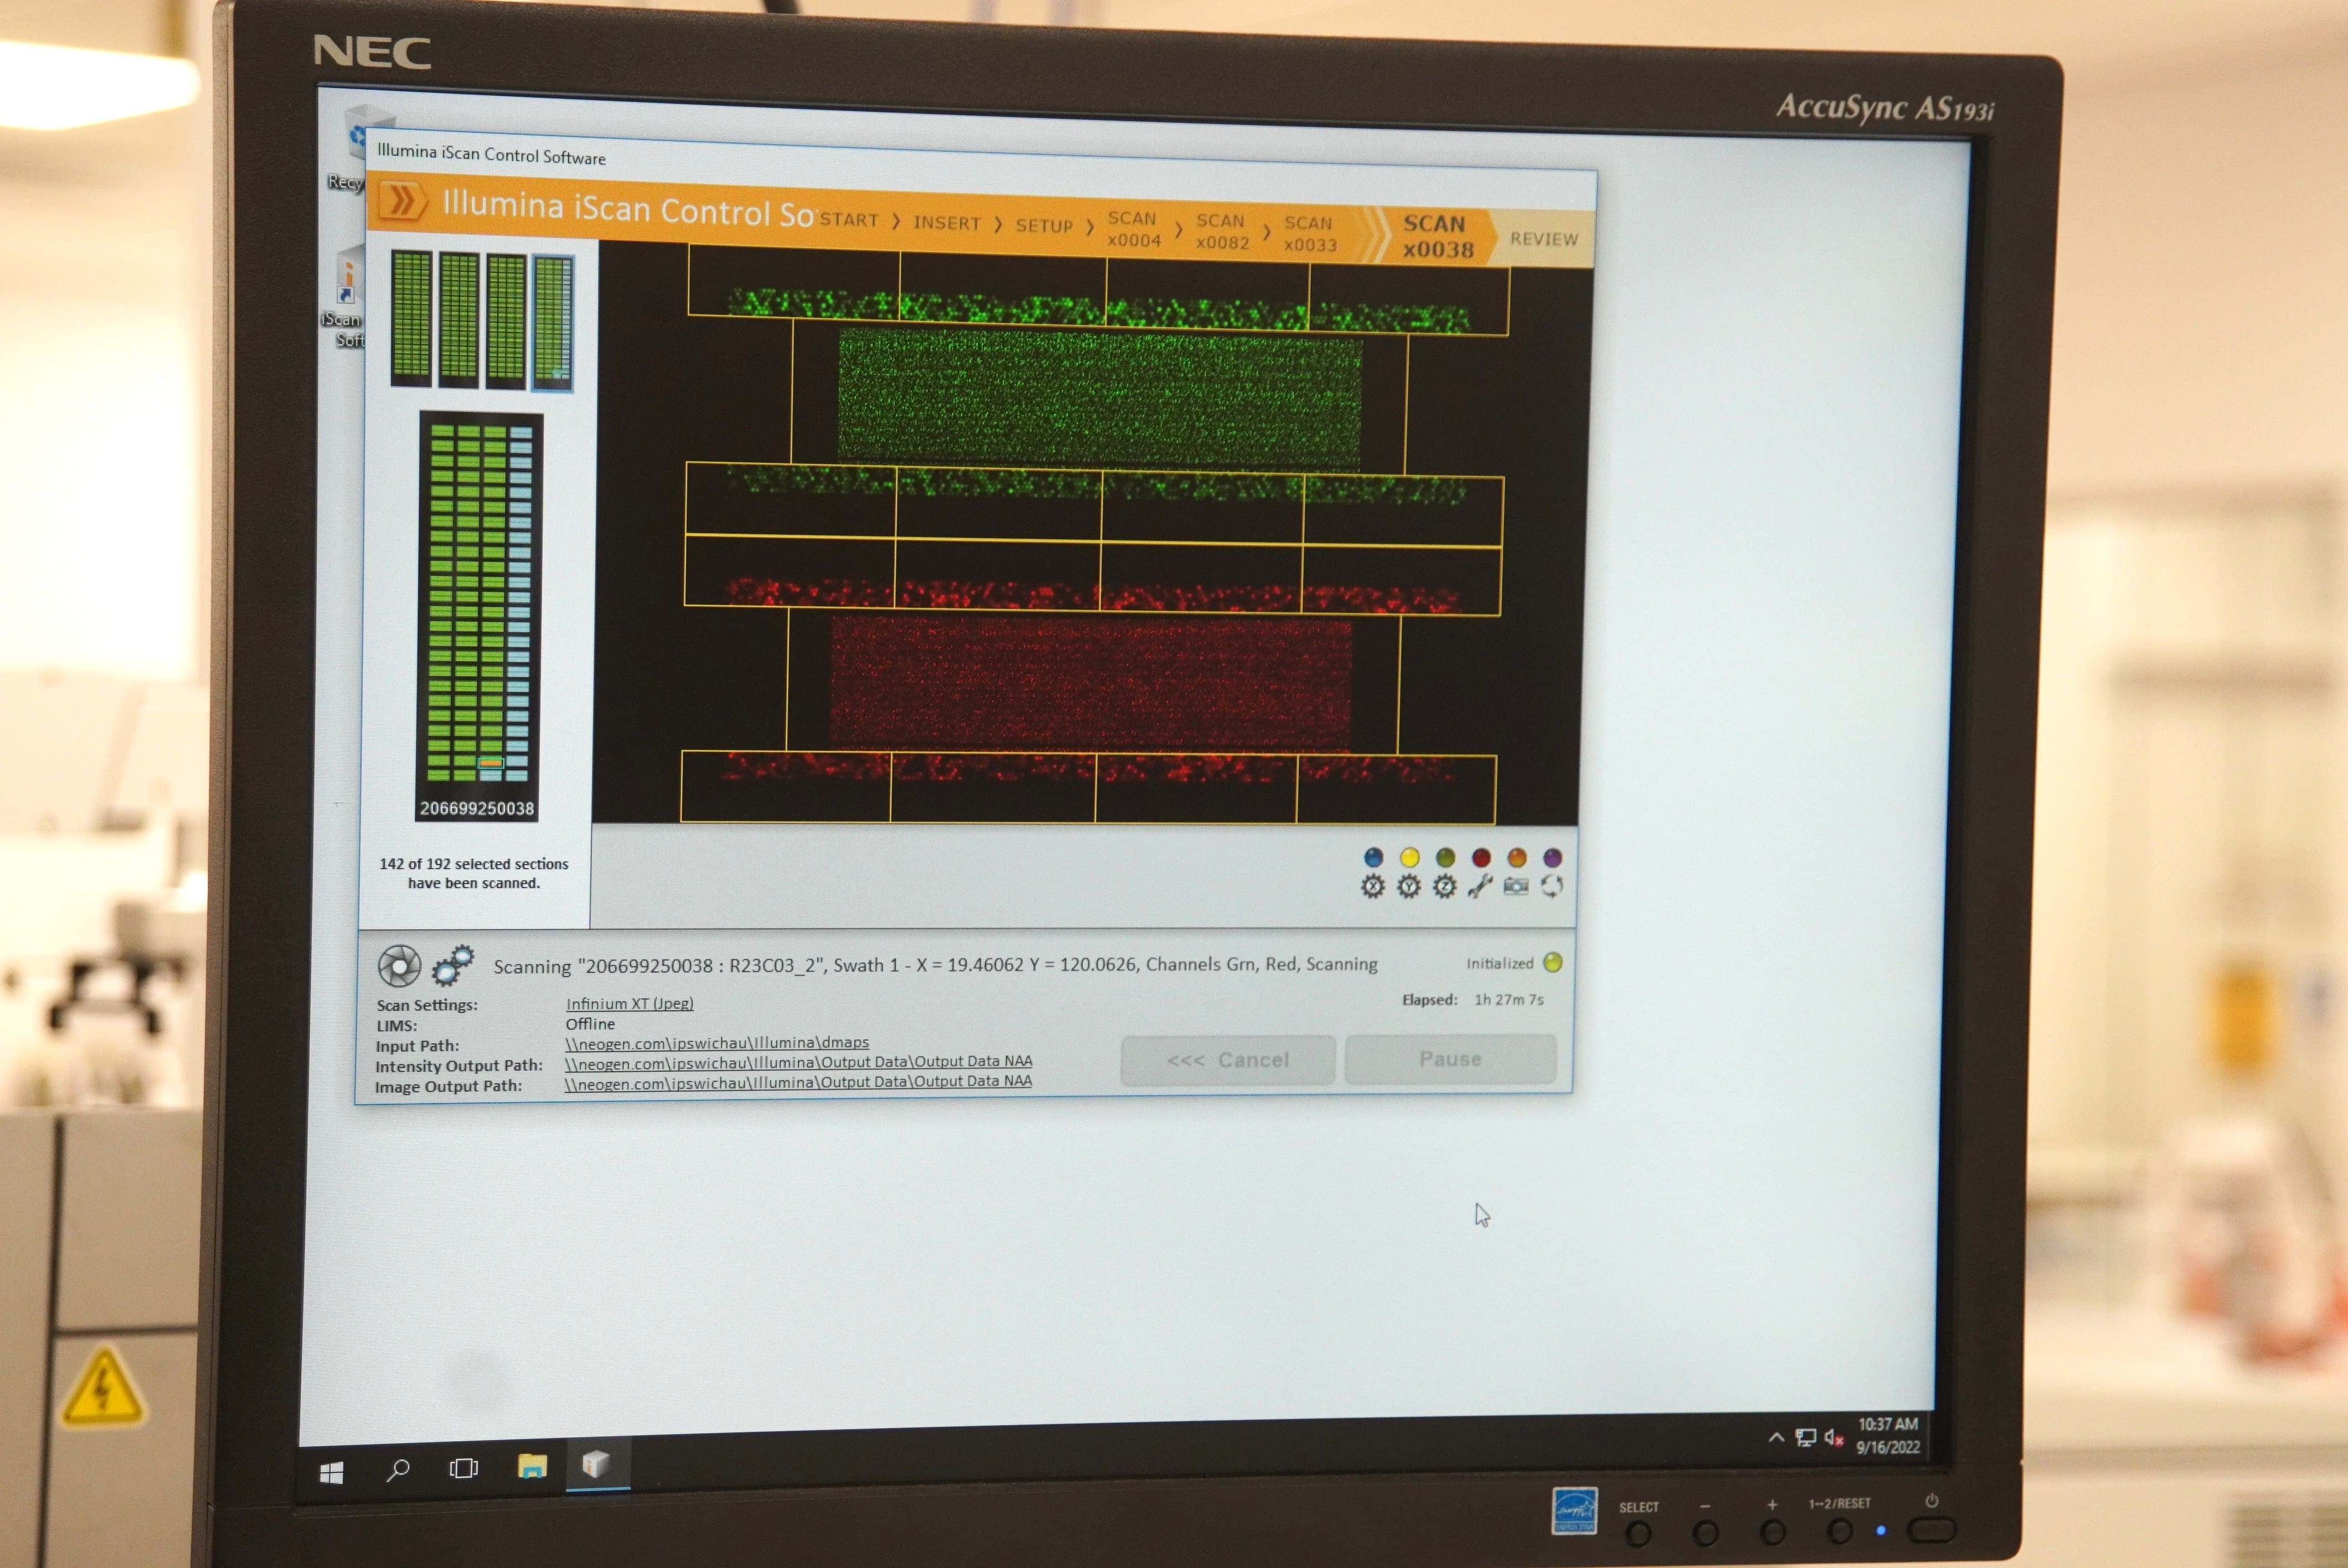The height and width of the screenshot is (1568, 2348).
Task: Open the Infinium XT (Jpeg) scan settings link
Action: 629,1003
